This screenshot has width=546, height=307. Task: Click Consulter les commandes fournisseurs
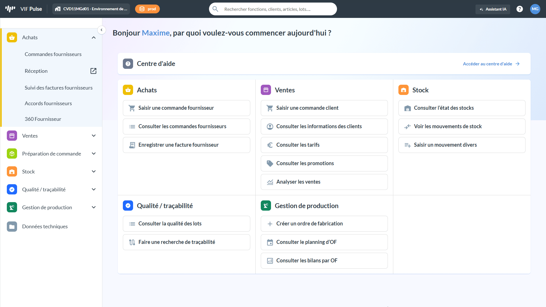(x=187, y=126)
